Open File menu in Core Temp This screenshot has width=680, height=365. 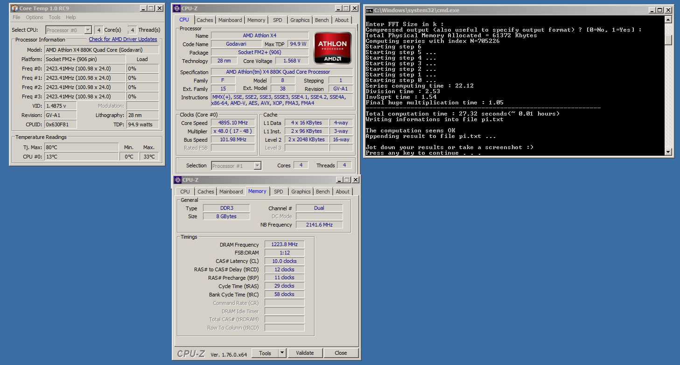(16, 17)
